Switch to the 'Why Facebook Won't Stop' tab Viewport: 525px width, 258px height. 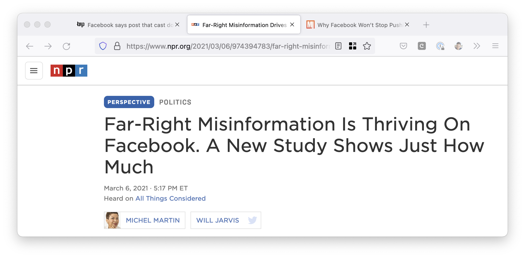click(357, 25)
